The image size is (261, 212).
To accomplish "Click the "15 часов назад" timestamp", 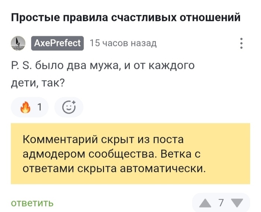I will tap(123, 43).
